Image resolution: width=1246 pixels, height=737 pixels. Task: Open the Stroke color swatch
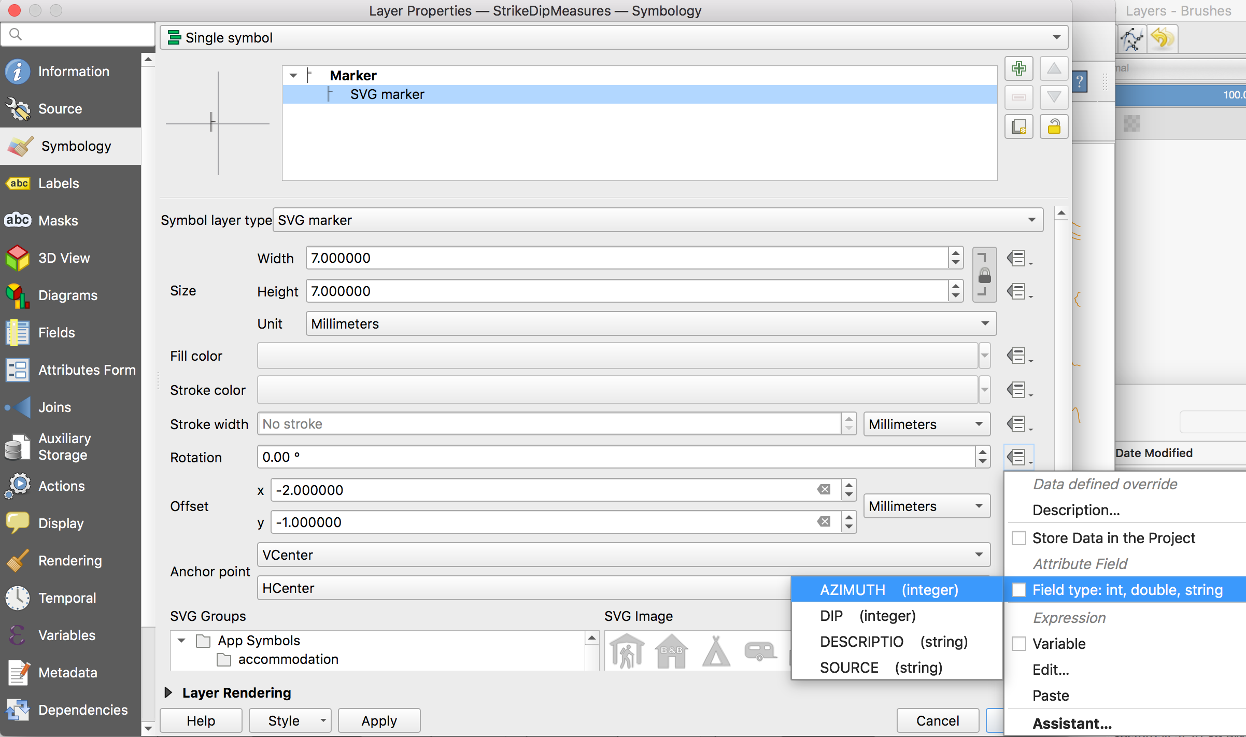(617, 390)
